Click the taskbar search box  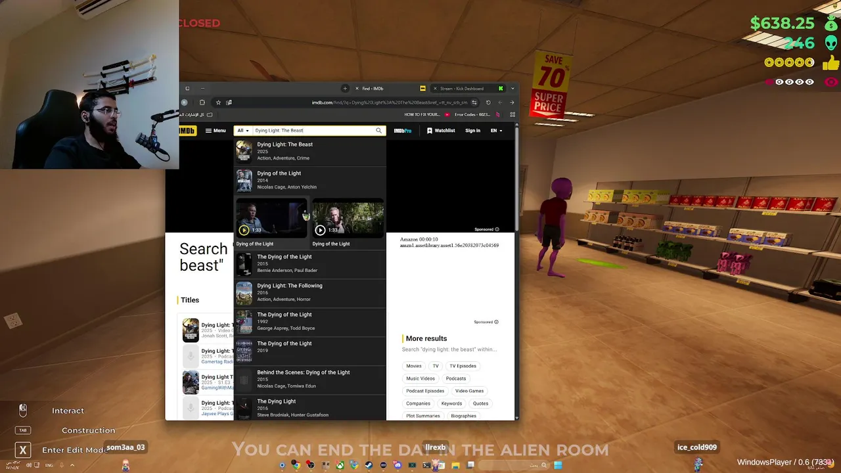(x=514, y=465)
